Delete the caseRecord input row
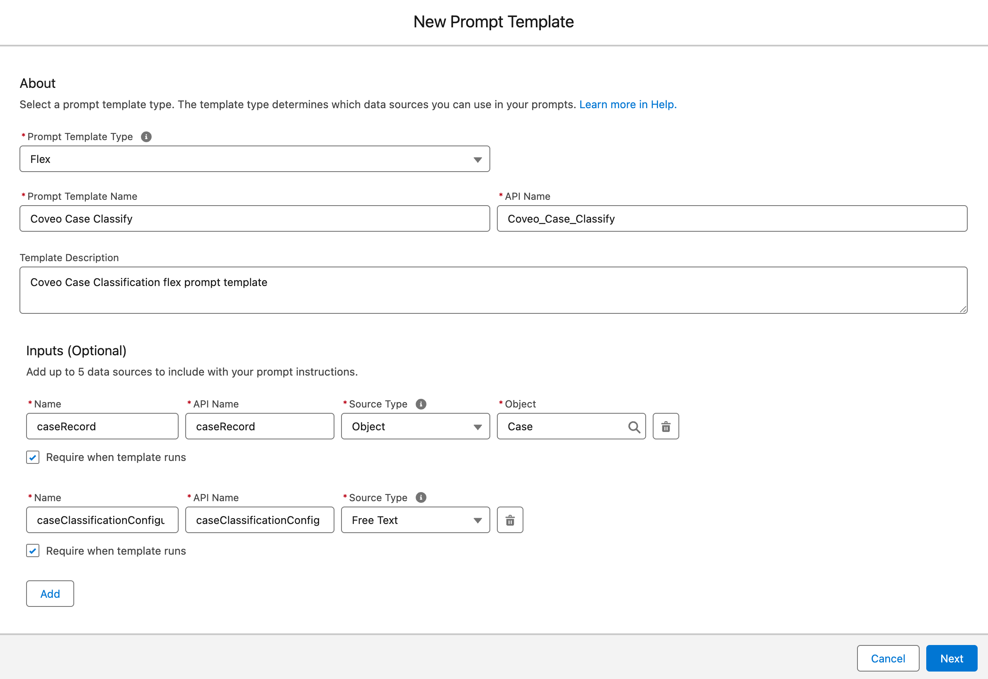988x679 pixels. click(665, 426)
